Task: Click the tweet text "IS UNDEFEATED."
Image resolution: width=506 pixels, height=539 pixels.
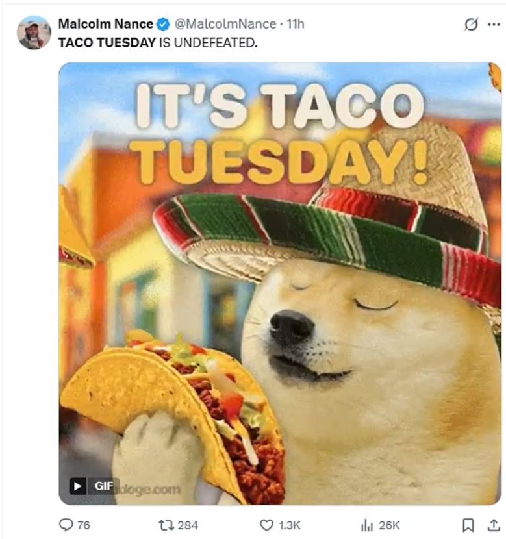Action: coord(208,43)
